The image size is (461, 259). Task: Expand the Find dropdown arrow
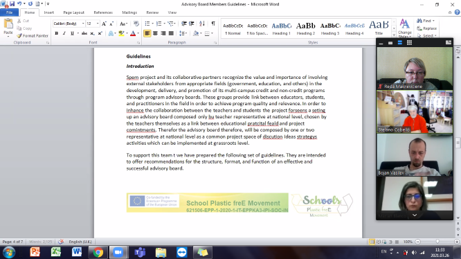click(x=433, y=21)
